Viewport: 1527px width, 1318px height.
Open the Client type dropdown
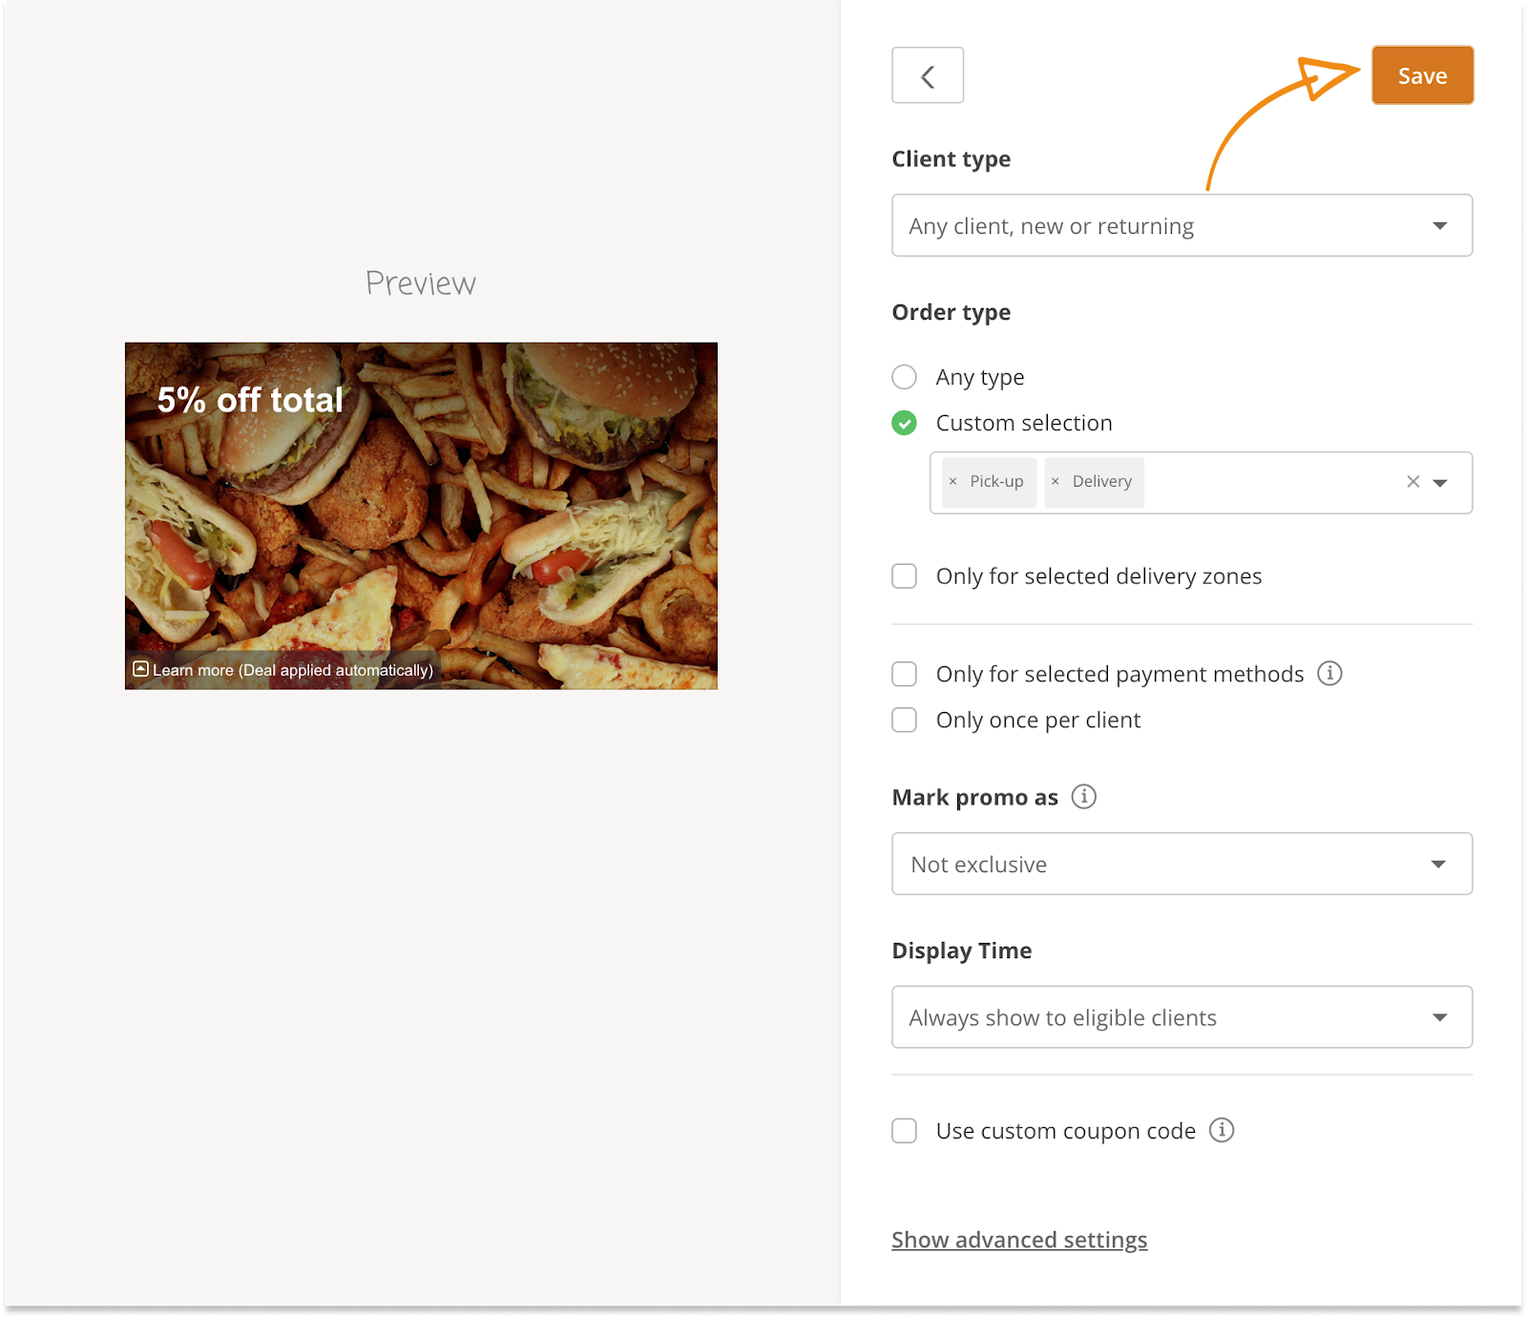[x=1182, y=226]
